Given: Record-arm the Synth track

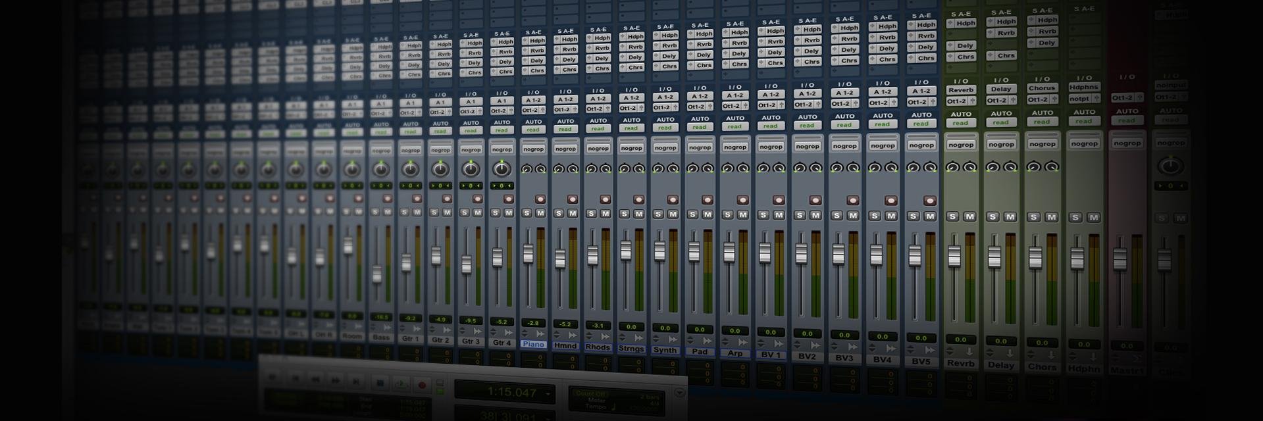Looking at the screenshot, I should 673,199.
